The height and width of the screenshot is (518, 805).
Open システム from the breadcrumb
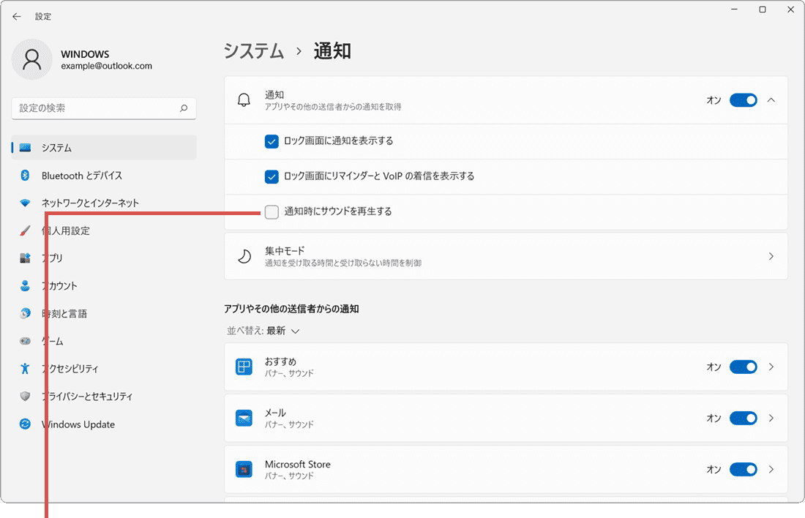(253, 50)
